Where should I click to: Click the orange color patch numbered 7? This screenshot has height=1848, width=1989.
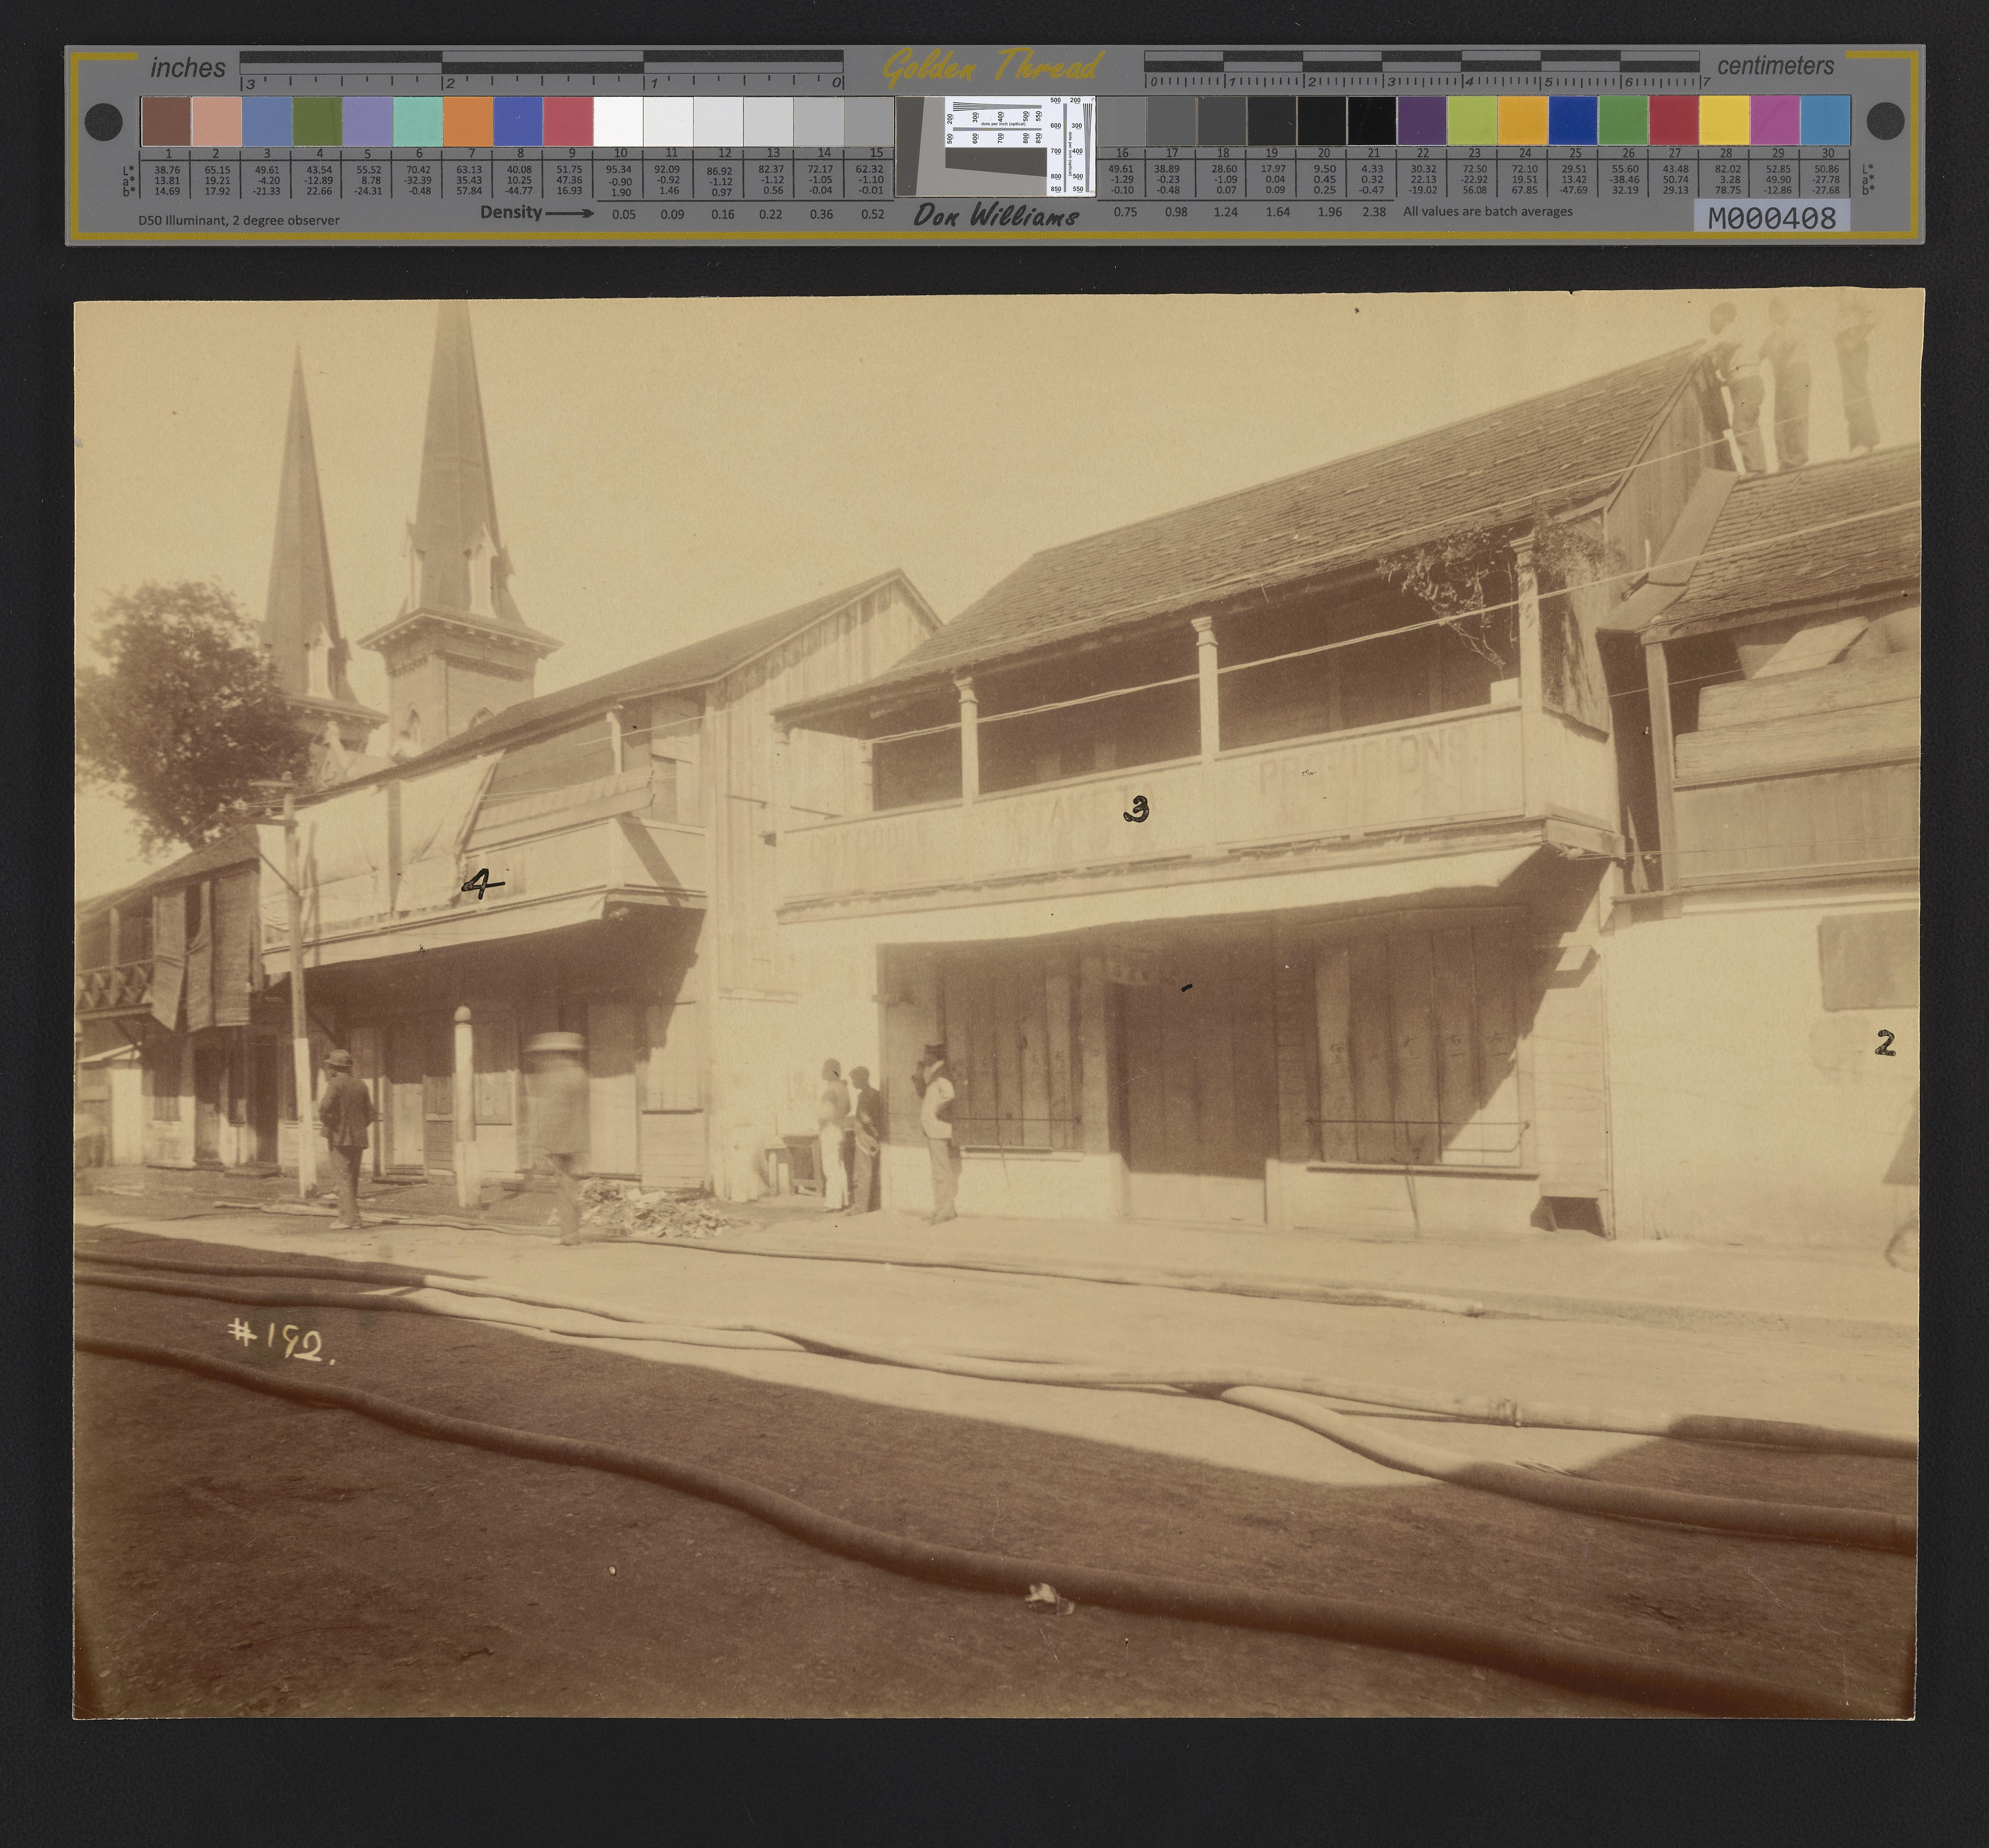468,121
